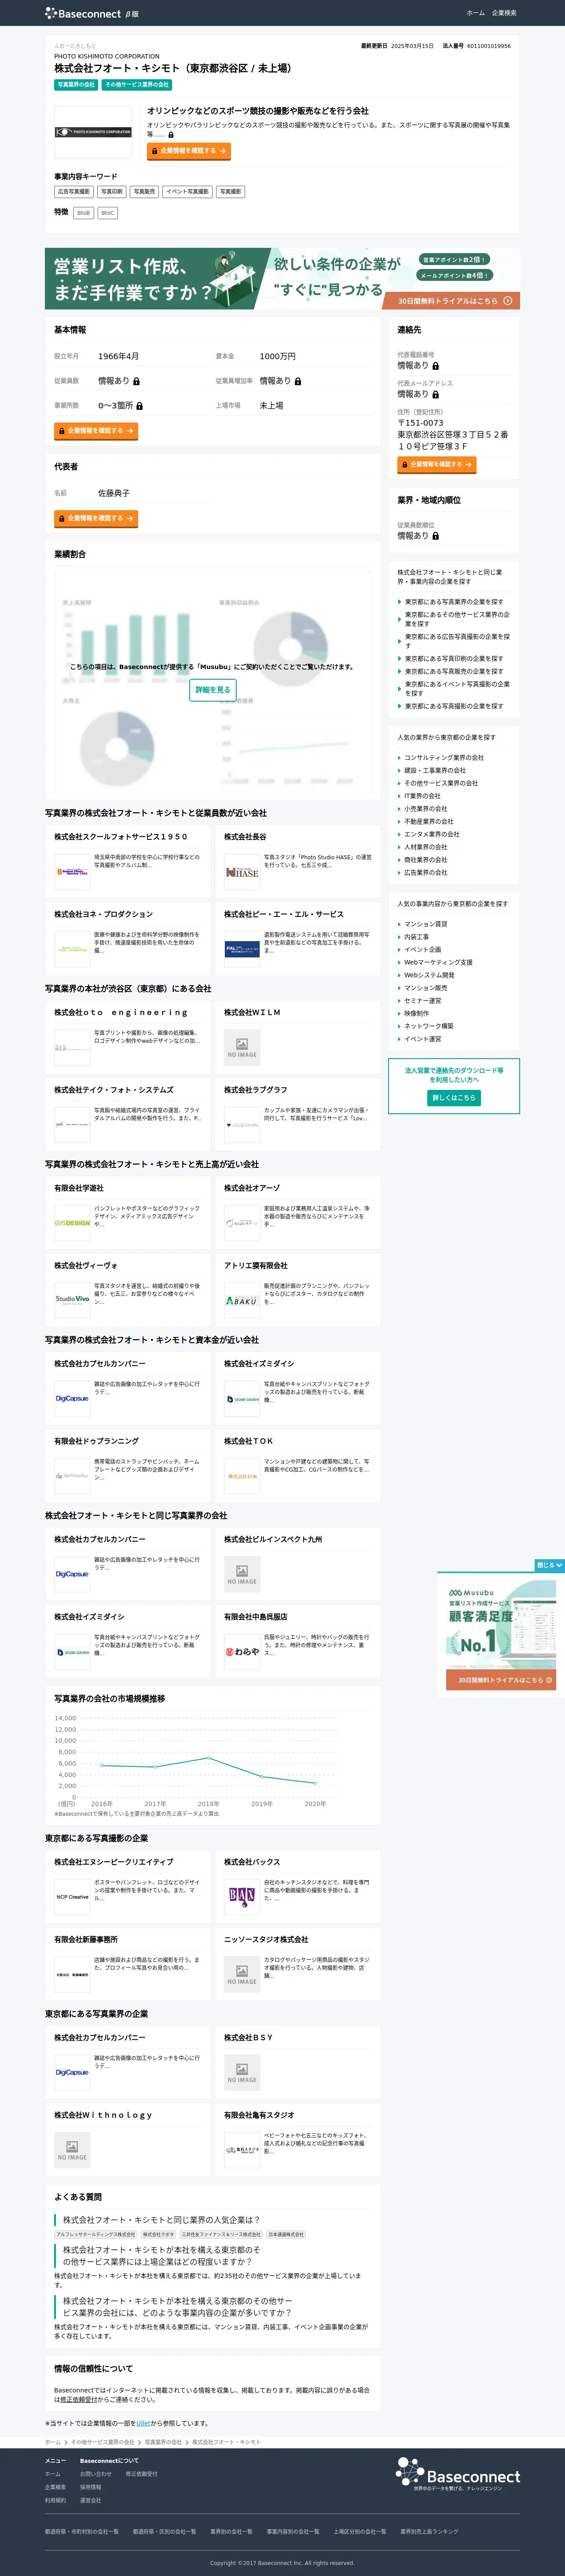Select the BtoB feature tag
This screenshot has height=2576, width=565.
click(x=84, y=213)
